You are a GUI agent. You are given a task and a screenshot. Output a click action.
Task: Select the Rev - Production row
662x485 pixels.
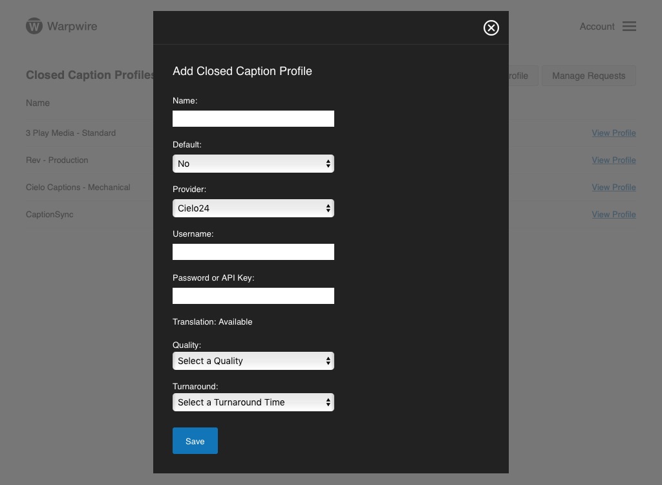click(x=330, y=160)
